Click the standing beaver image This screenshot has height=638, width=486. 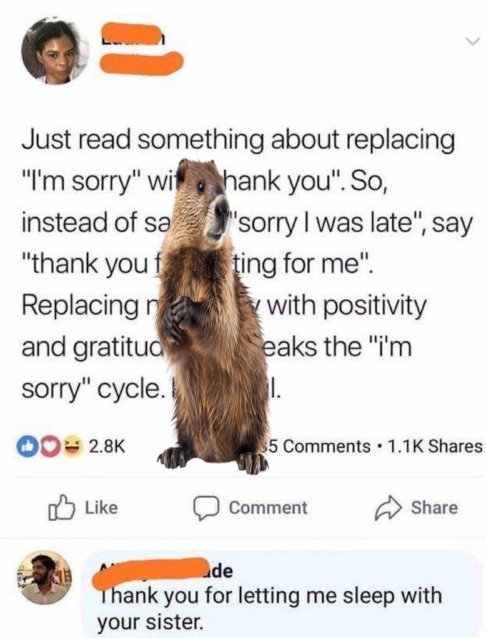[214, 317]
